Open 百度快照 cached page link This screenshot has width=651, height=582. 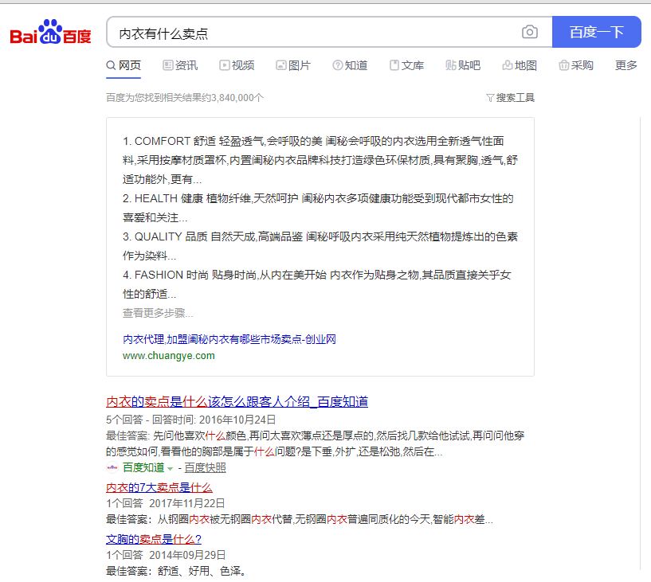click(205, 467)
